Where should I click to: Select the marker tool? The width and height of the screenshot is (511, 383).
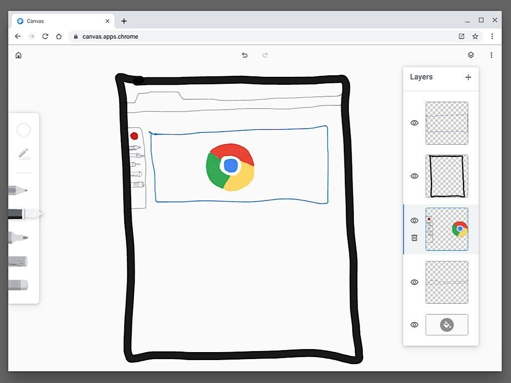tap(18, 238)
